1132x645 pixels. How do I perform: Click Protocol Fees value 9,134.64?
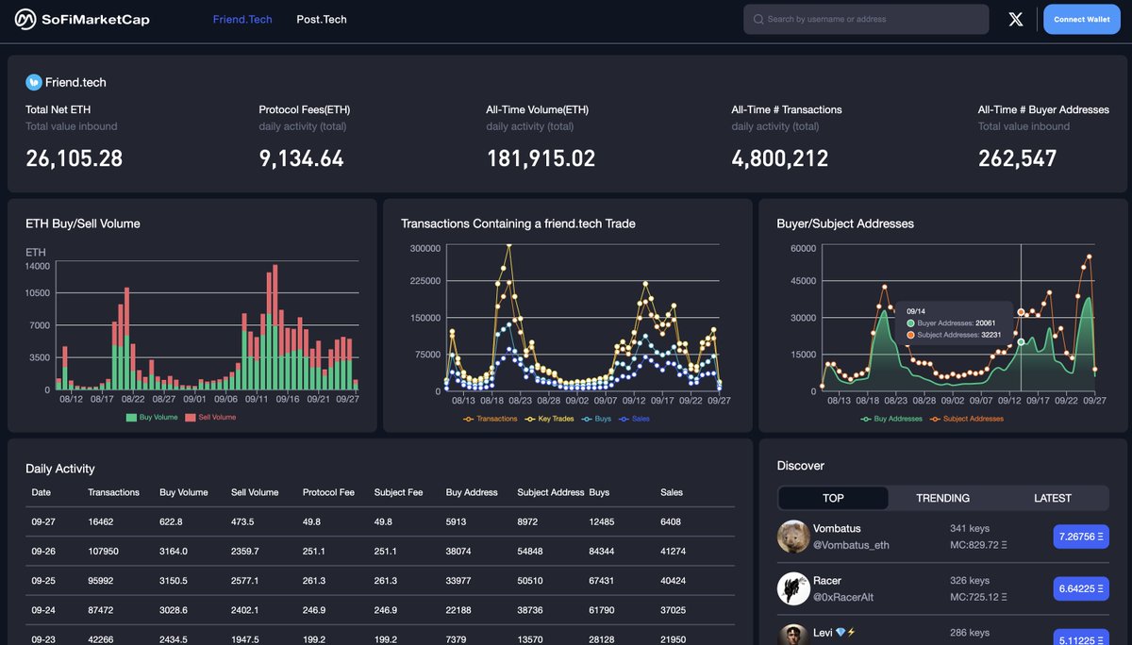coord(302,158)
